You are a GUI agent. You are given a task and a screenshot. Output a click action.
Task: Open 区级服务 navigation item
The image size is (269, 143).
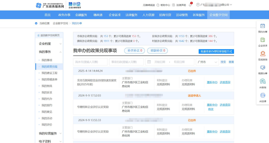pos(199,15)
